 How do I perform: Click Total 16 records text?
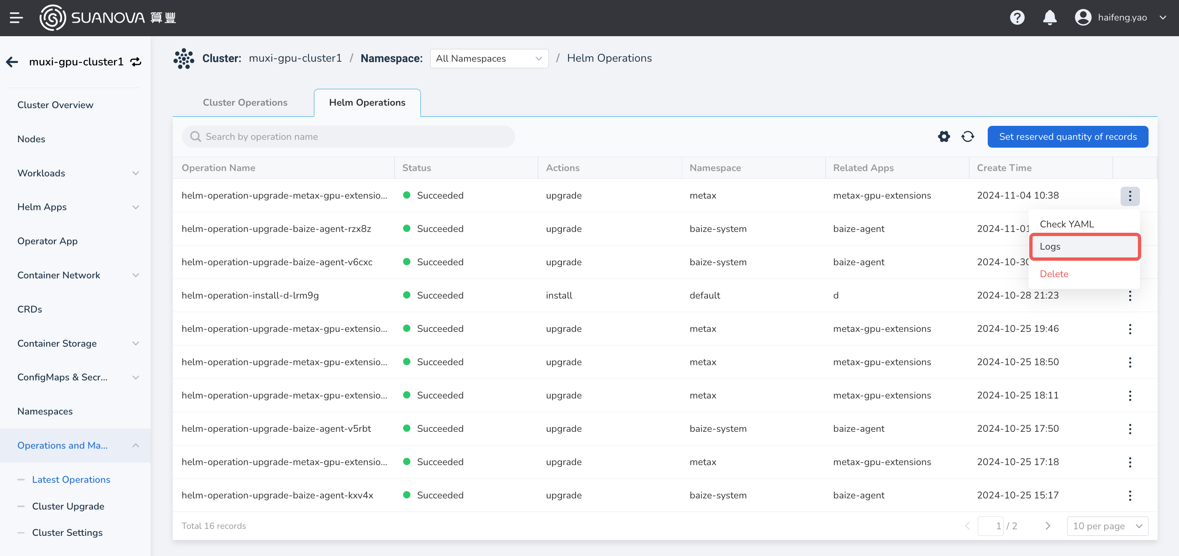214,526
